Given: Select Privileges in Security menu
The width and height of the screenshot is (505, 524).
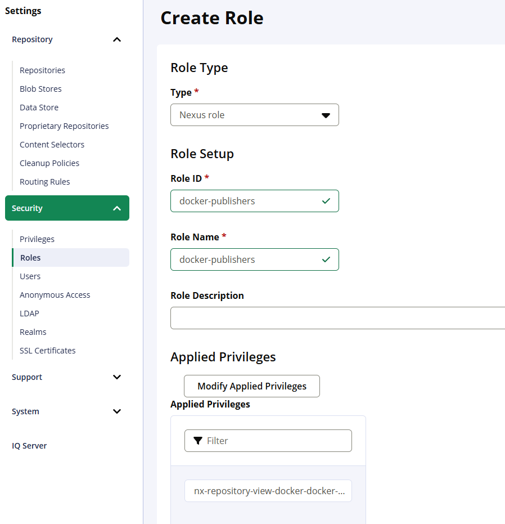Looking at the screenshot, I should [x=37, y=239].
